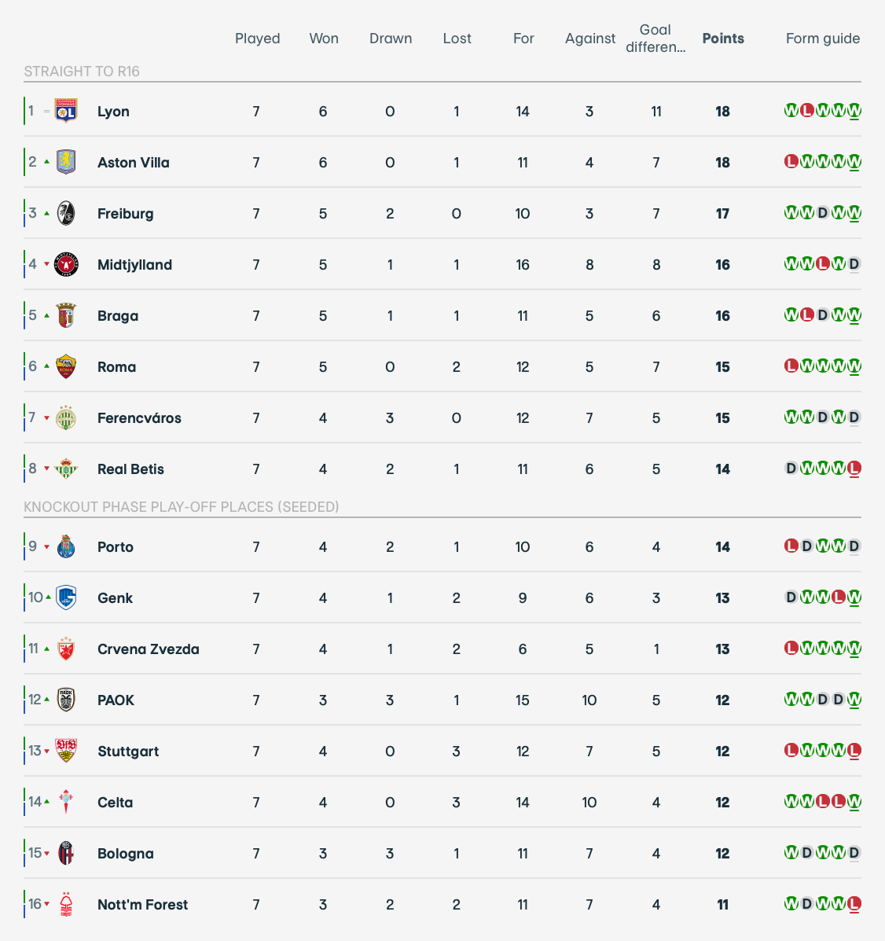Click the Freiburg club crest
Viewport: 885px width, 941px height.
click(66, 213)
